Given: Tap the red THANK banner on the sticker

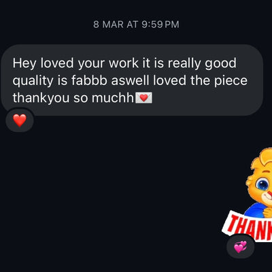Looking at the screenshot, I should 248,226.
